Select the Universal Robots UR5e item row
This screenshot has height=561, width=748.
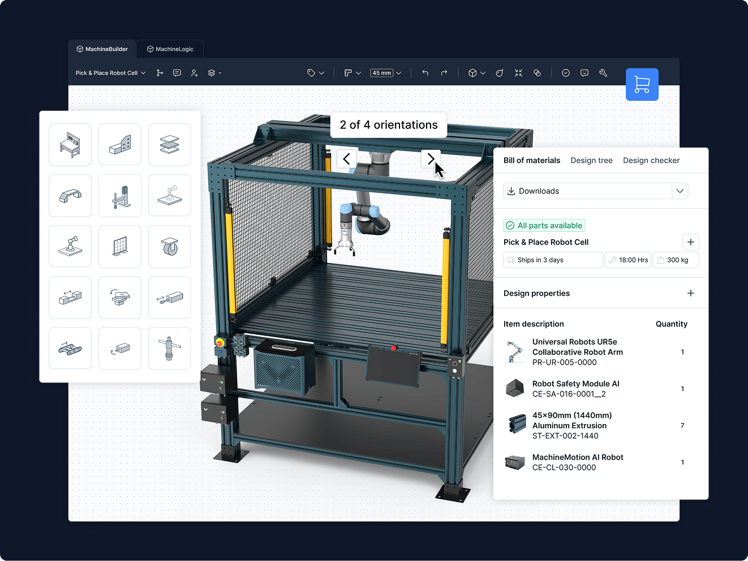(x=596, y=352)
